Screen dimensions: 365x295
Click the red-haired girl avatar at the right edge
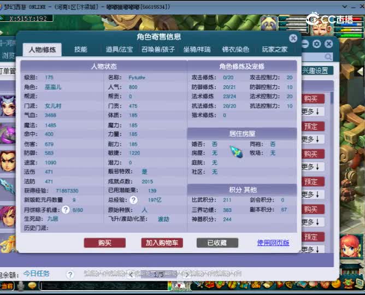[350, 246]
